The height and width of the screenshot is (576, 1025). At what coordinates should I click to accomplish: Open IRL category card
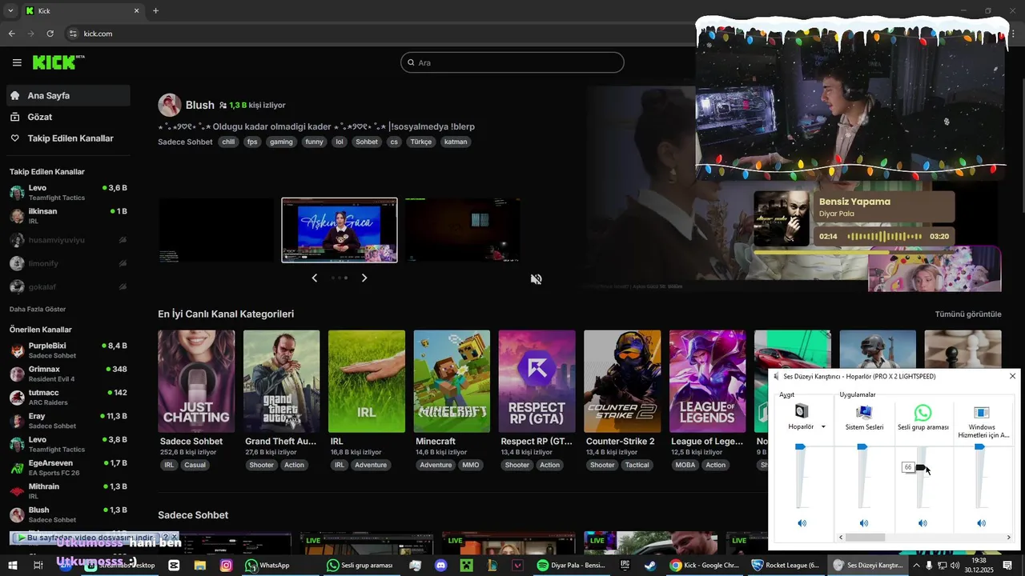367,382
